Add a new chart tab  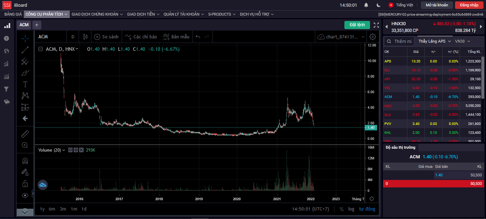37,25
